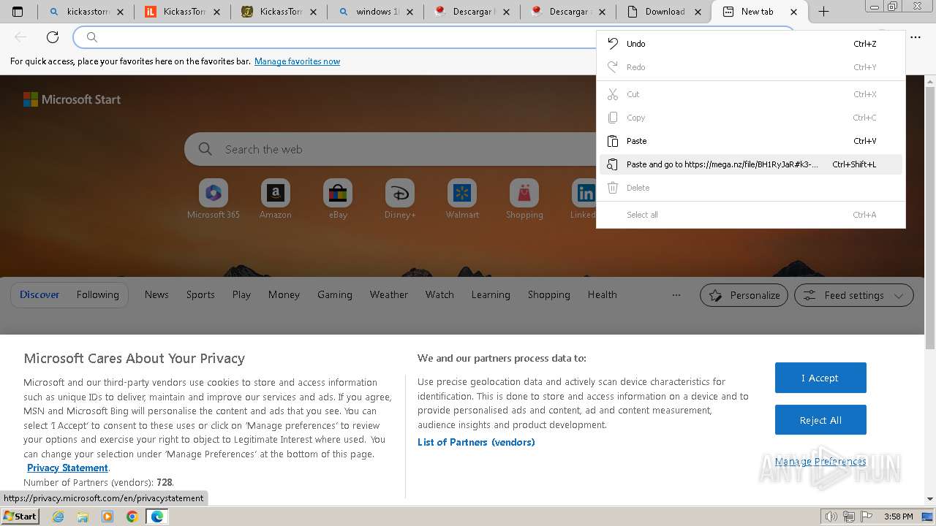Open the Microsoft 365 shortcut tile
Screen dimensions: 936x526
(x=214, y=199)
